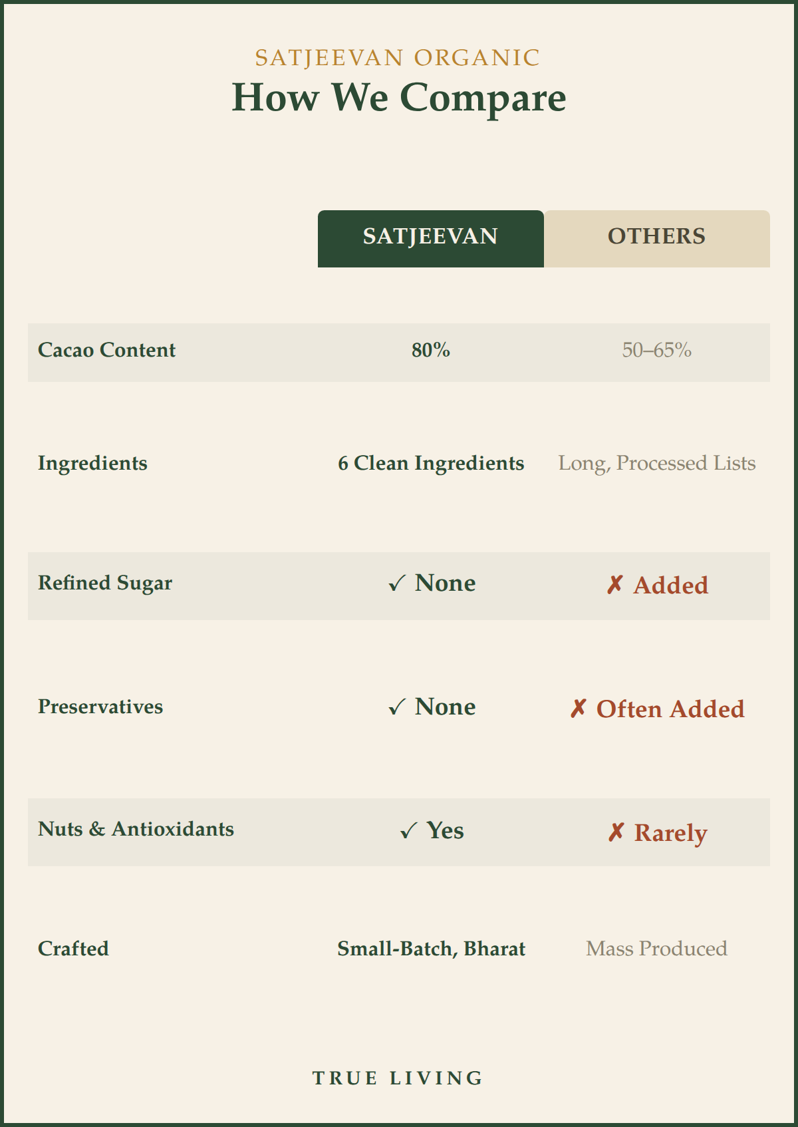Click the Long, Processed Lists text
Viewport: 798px width, 1127px height.
coord(657,463)
